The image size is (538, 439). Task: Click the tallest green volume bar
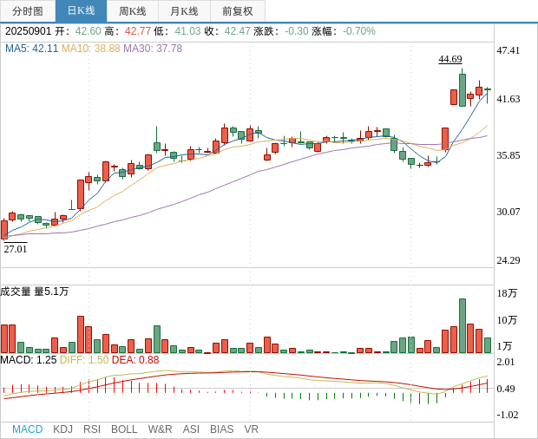463,325
